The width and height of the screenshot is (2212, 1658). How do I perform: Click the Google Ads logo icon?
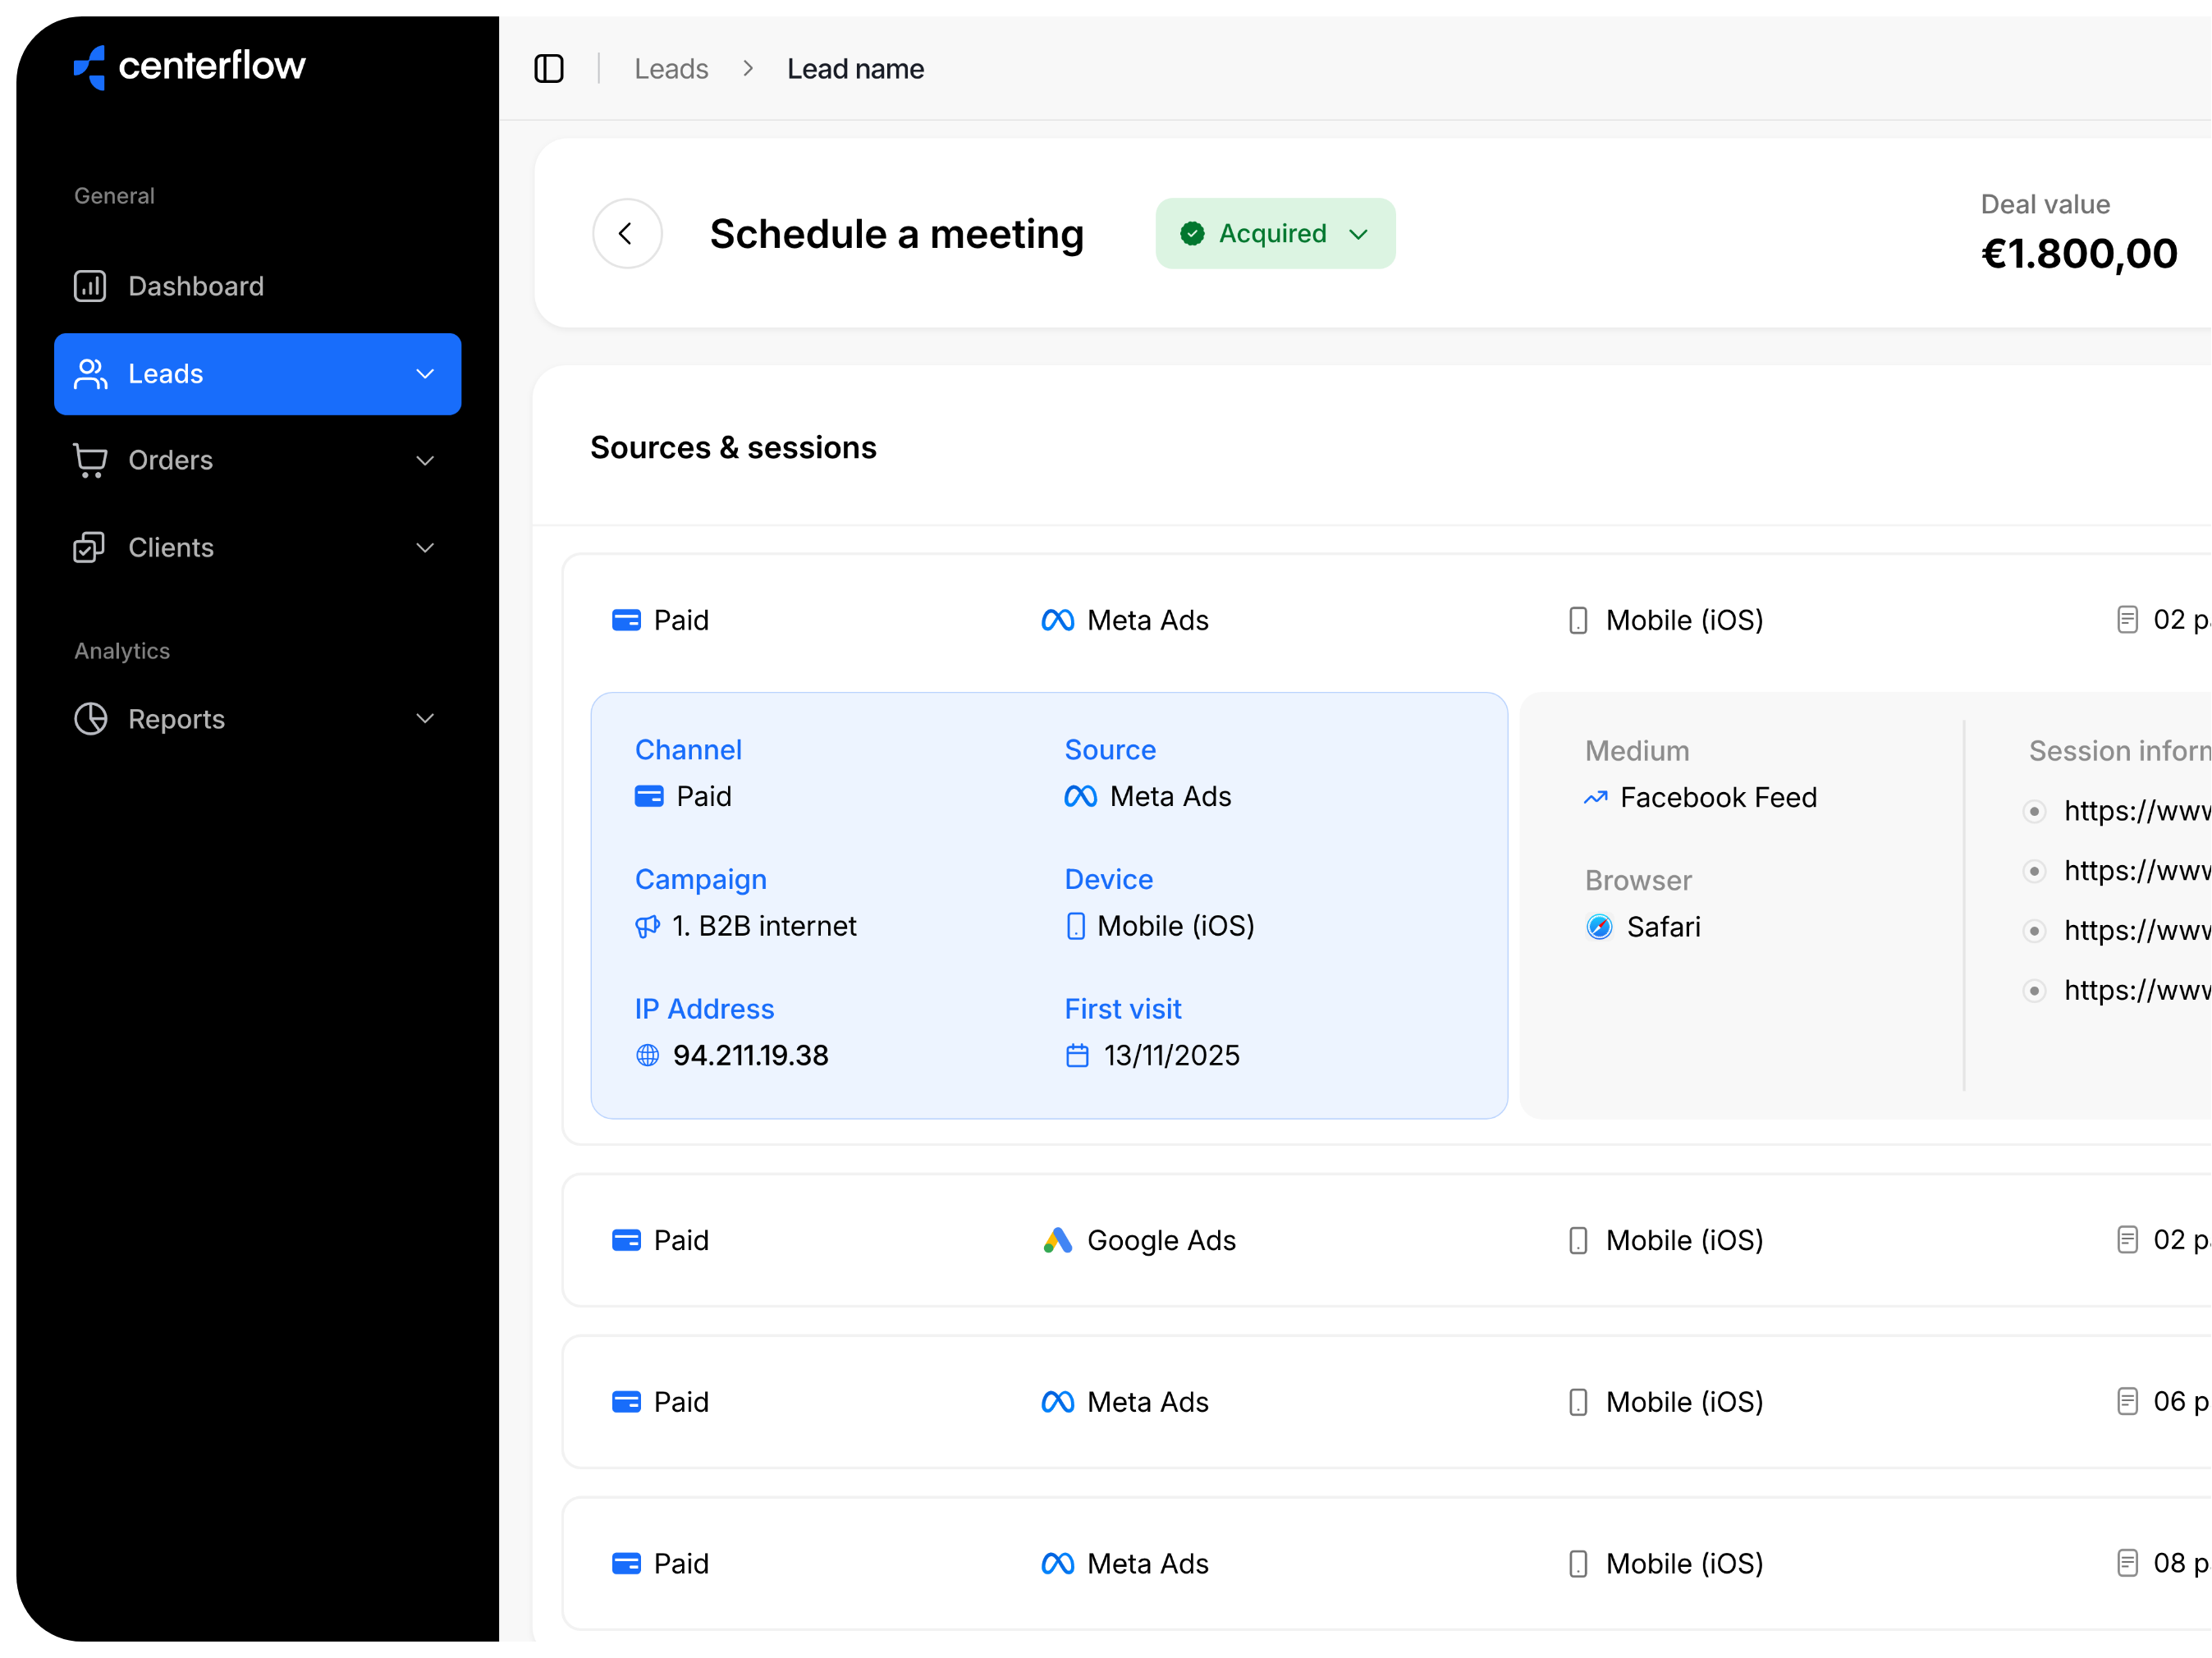[1057, 1240]
